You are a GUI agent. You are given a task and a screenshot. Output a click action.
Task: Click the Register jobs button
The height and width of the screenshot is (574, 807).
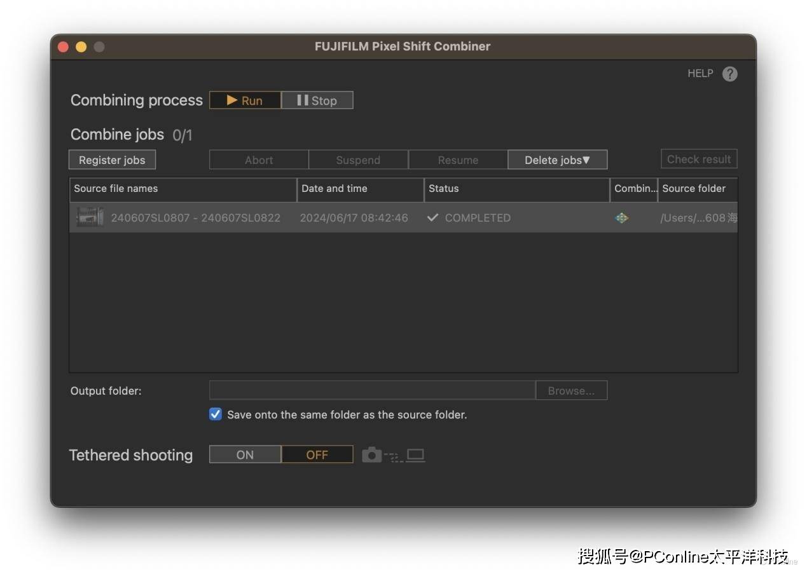112,160
